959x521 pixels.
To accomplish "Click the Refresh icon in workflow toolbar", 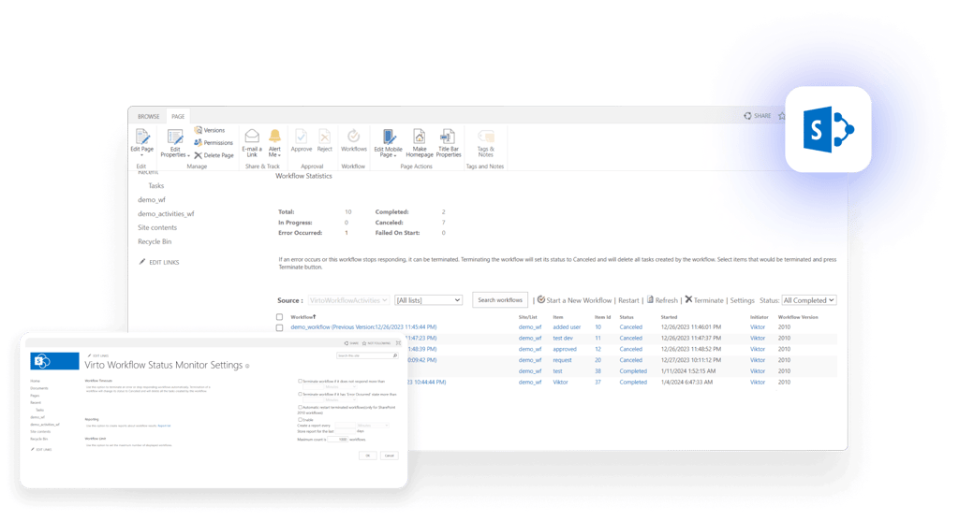I will click(x=650, y=299).
